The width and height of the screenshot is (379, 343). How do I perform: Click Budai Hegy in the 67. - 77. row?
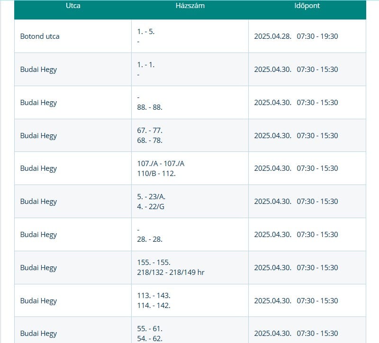[x=38, y=136]
